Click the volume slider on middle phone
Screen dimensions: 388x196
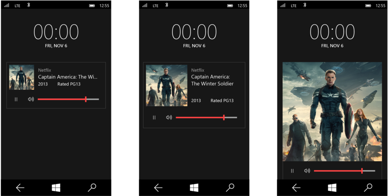206,118
